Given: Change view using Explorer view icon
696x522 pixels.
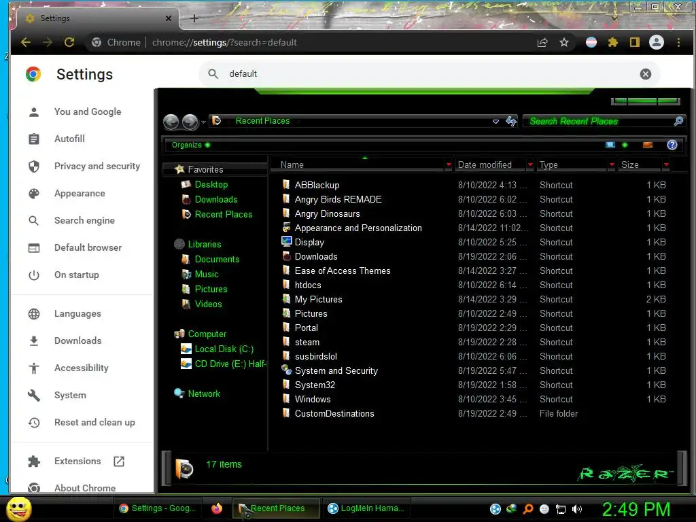Looking at the screenshot, I should pos(610,145).
